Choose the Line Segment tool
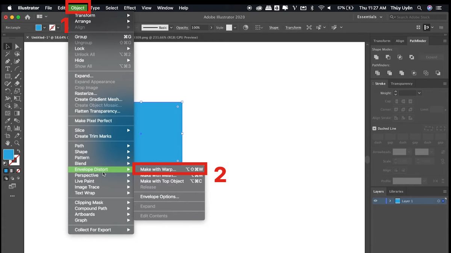Image resolution: width=451 pixels, height=253 pixels. 17,69
